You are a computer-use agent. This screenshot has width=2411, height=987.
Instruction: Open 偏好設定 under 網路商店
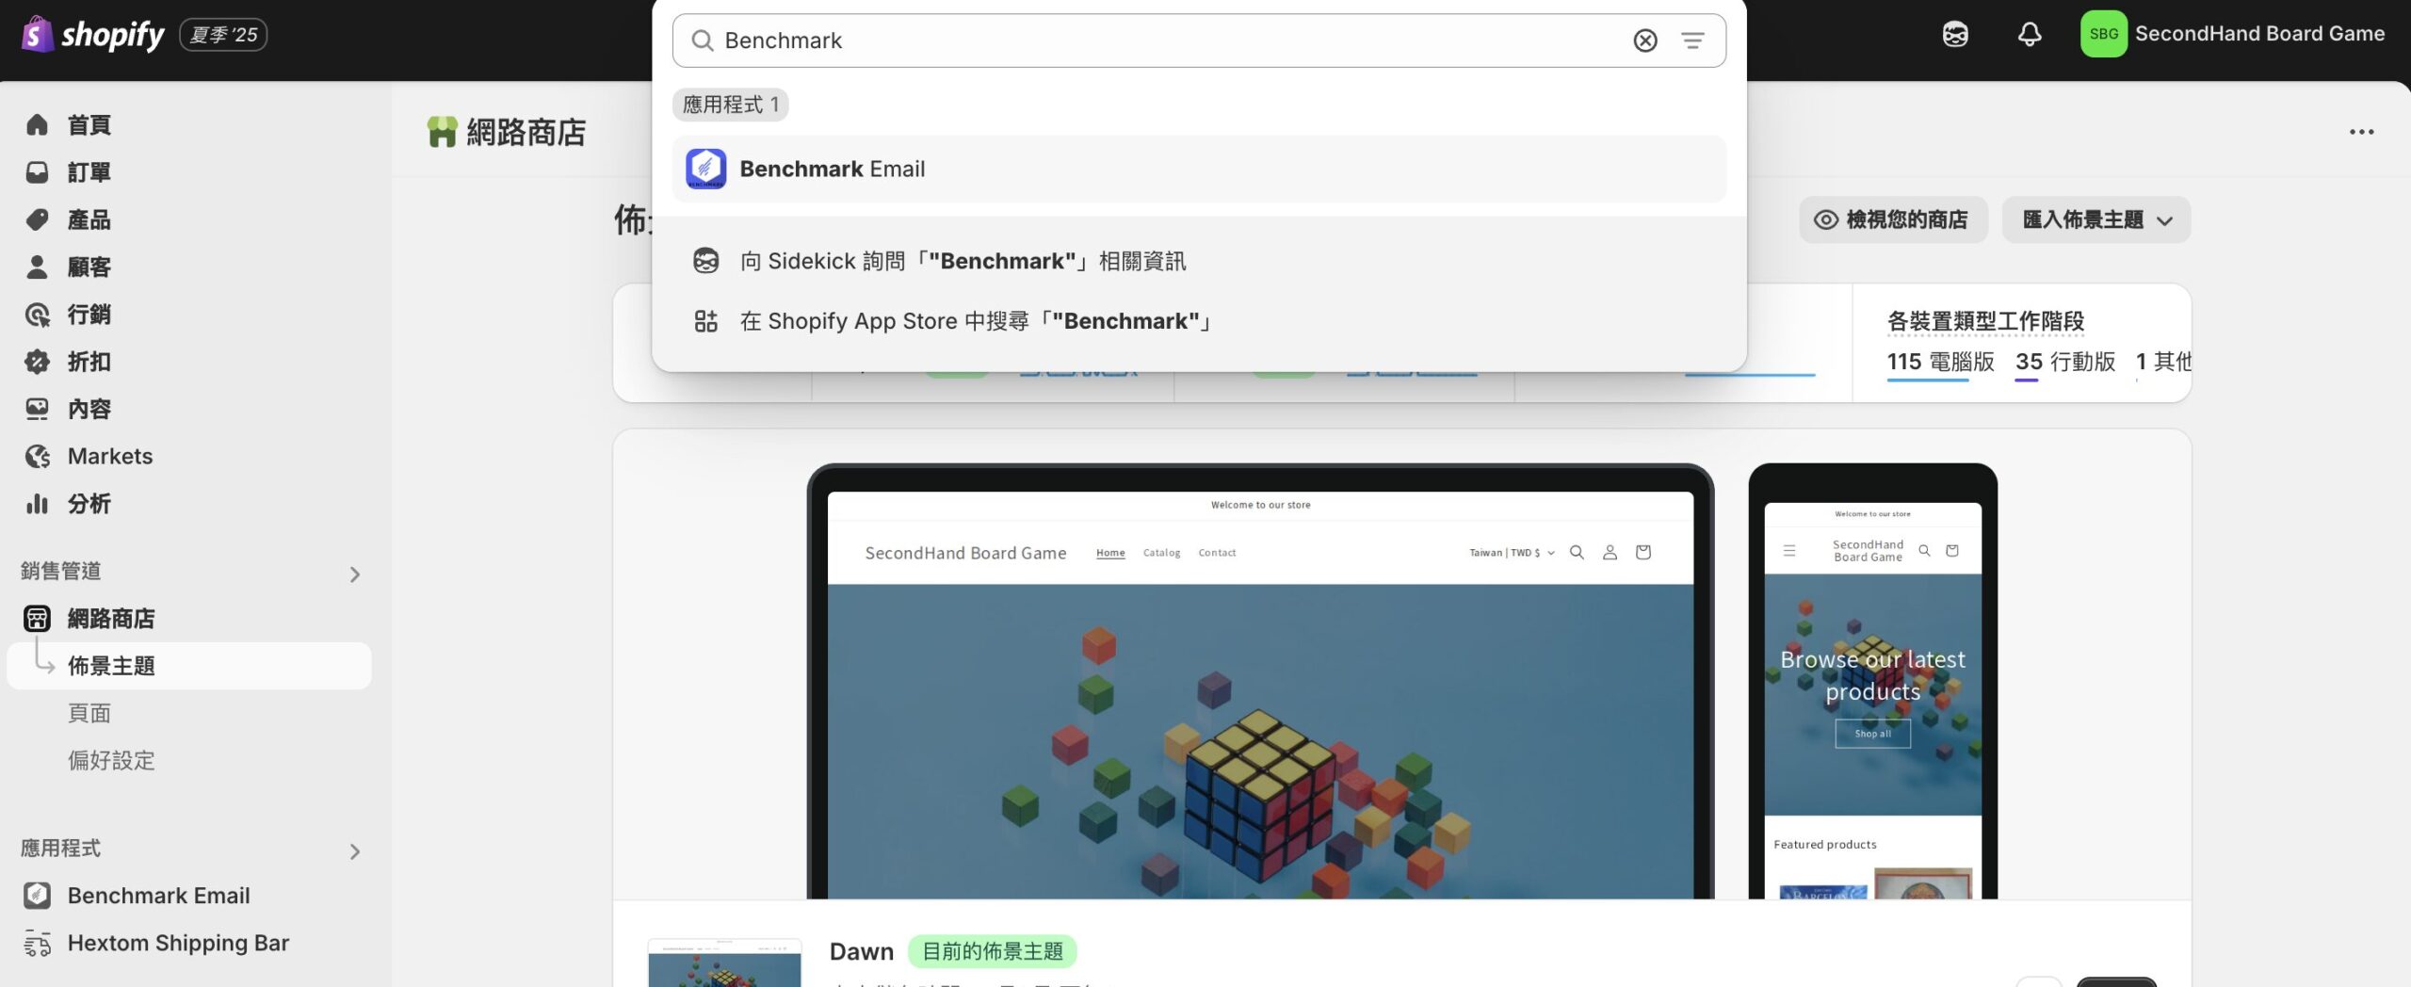click(x=111, y=760)
